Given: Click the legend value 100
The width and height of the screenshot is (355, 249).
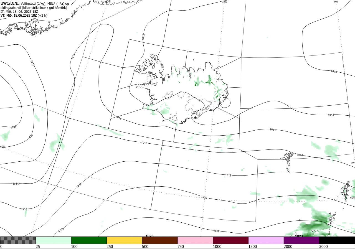Looking at the screenshot, I should point(74,247).
